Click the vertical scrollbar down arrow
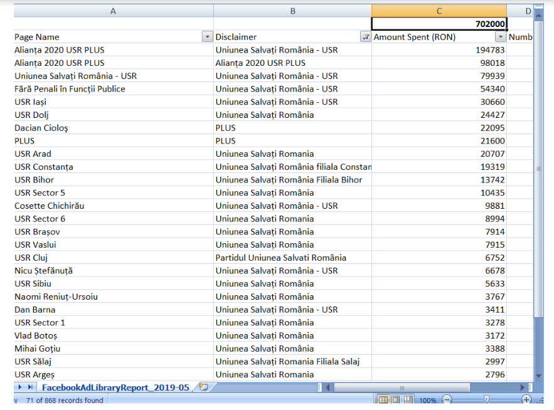This screenshot has width=554, height=410. (538, 376)
